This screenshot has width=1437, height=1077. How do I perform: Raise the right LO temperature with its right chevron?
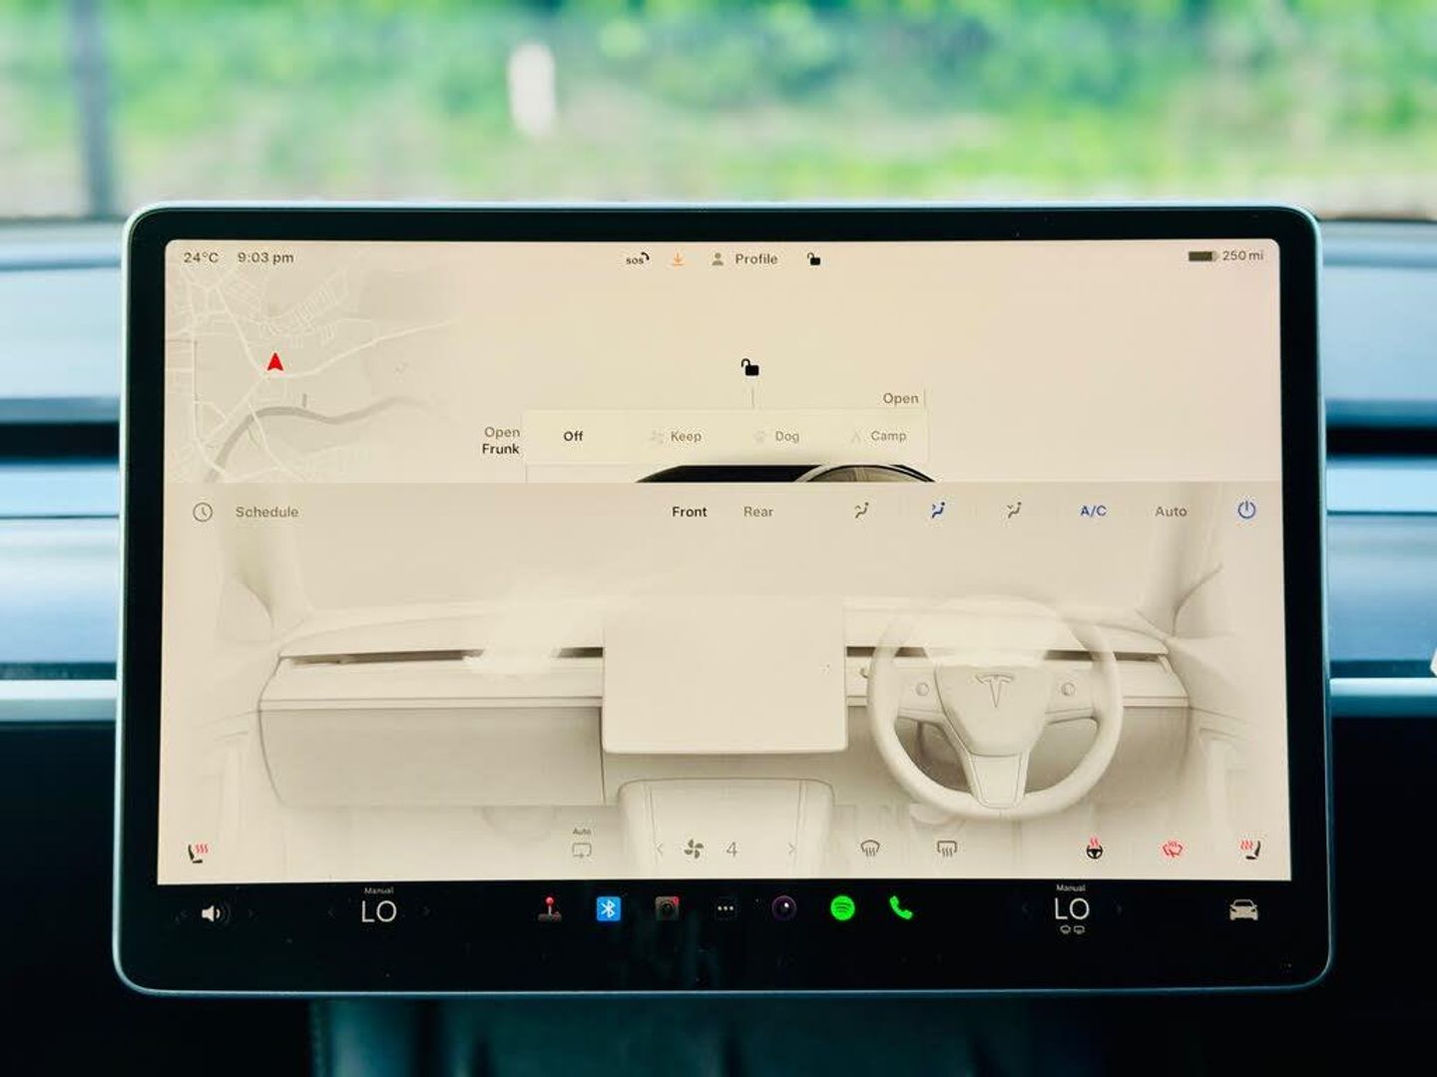point(1119,909)
